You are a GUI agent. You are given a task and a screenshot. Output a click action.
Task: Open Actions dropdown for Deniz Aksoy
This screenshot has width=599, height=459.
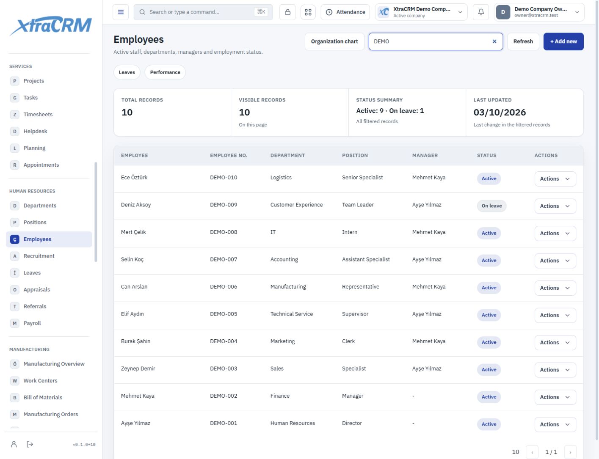click(555, 206)
